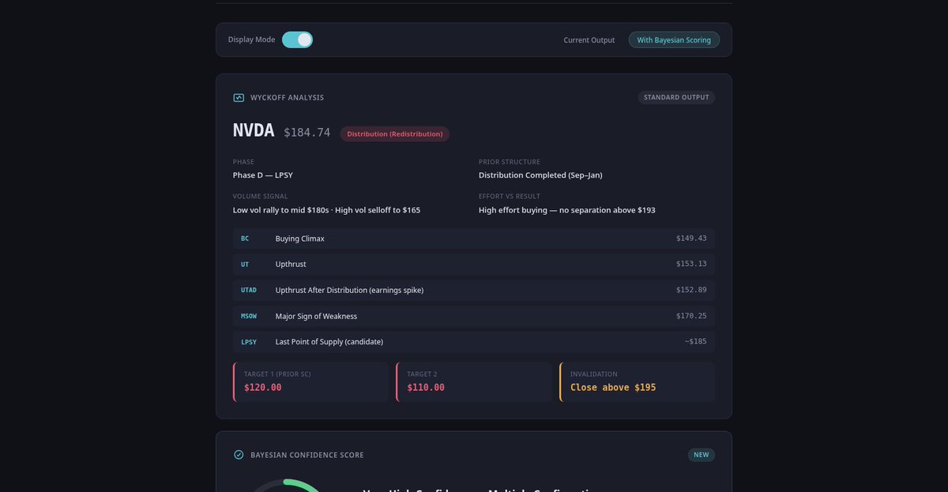Click the $170.25 MSOW price
Screen dimensions: 948x492
[x=691, y=316]
